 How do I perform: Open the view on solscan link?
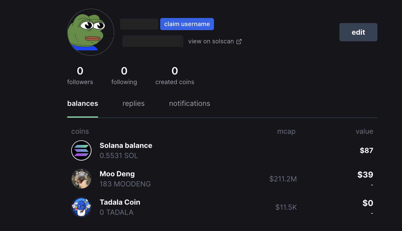(x=211, y=41)
